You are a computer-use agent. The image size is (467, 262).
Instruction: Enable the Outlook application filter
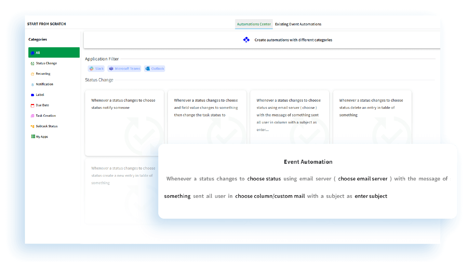tap(155, 69)
